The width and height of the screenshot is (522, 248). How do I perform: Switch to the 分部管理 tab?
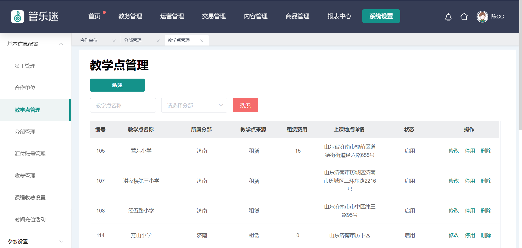click(x=133, y=40)
